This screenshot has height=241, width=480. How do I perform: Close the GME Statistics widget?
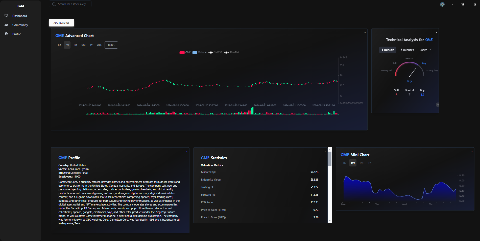325,152
